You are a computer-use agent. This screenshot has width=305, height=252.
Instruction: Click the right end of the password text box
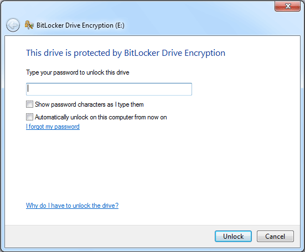(x=187, y=89)
